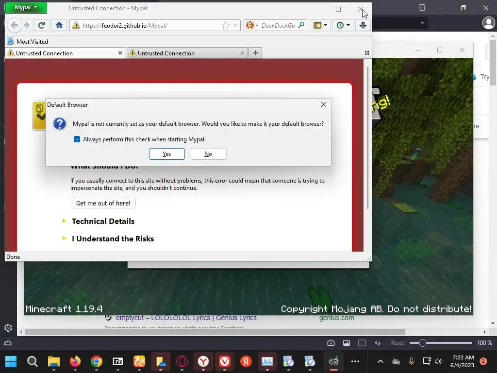Open a new tab with the plus button
This screenshot has width=497, height=373.
255,53
